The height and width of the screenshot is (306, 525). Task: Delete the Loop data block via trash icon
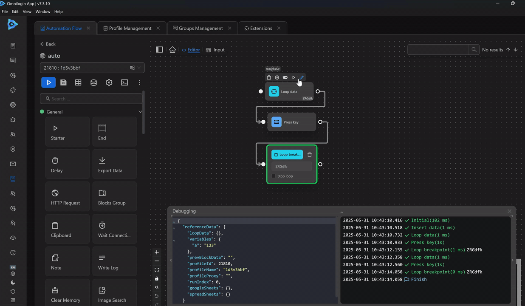269,77
